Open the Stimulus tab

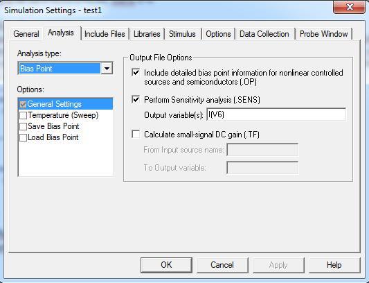[182, 34]
